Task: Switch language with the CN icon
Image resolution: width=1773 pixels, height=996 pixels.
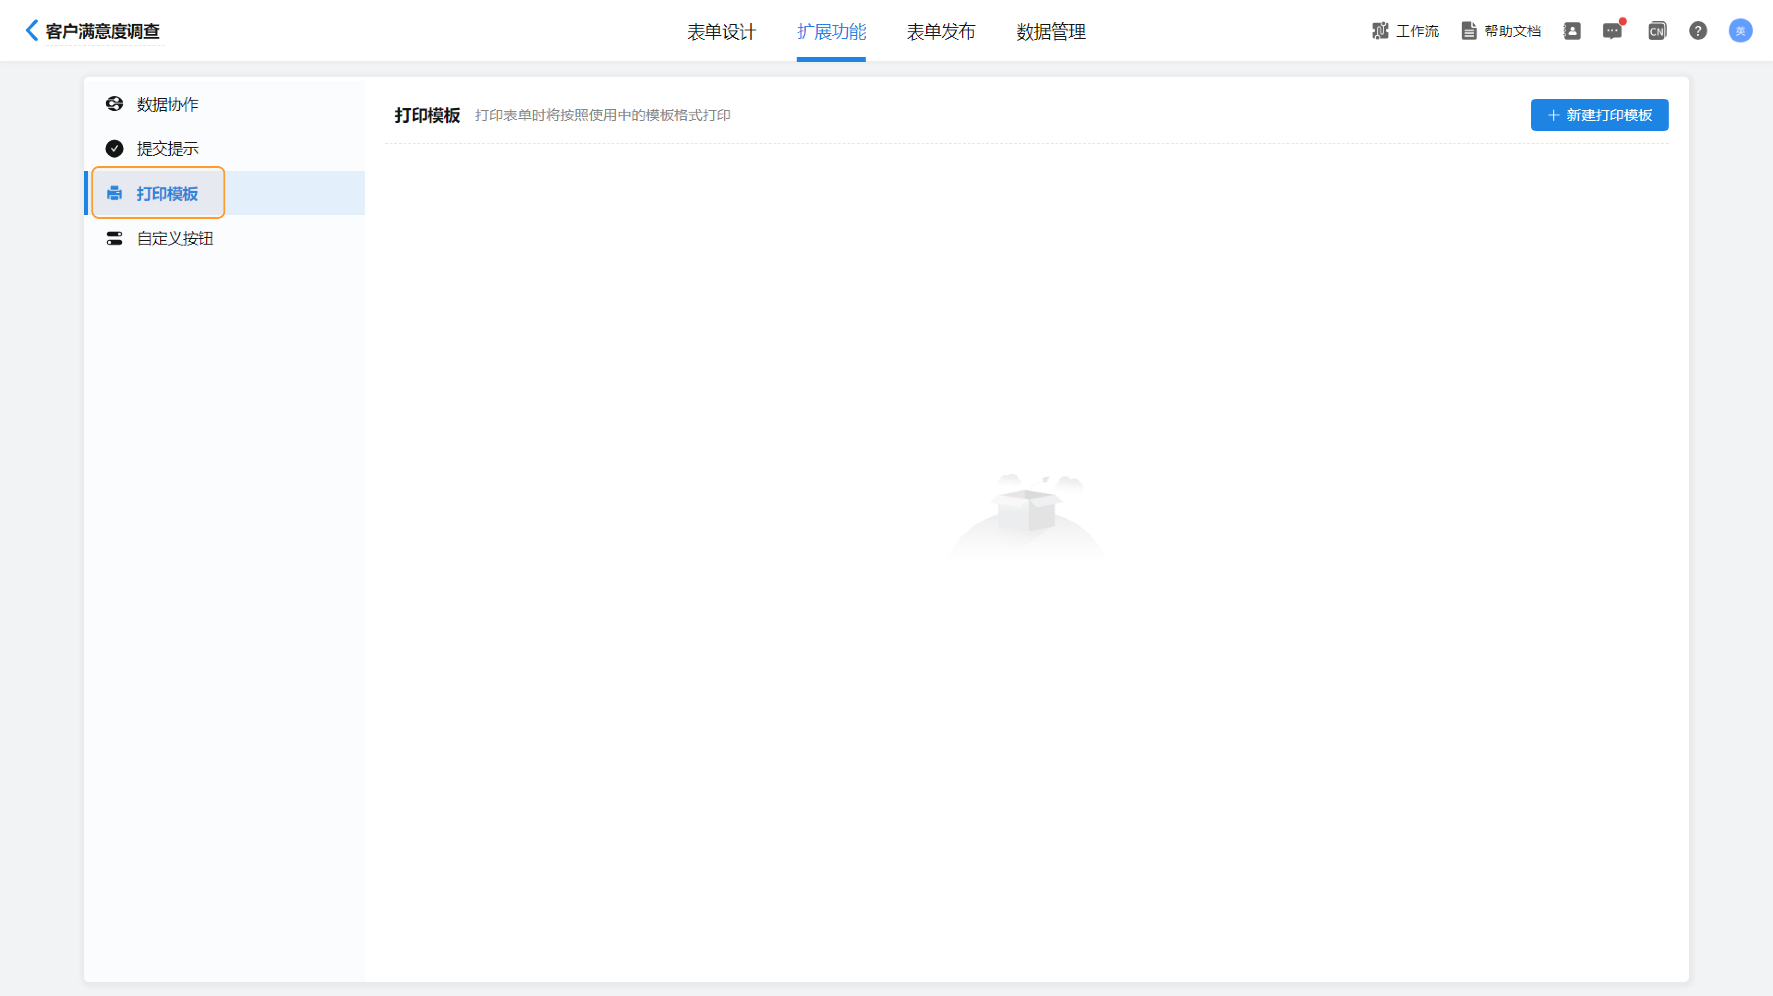Action: [x=1657, y=31]
